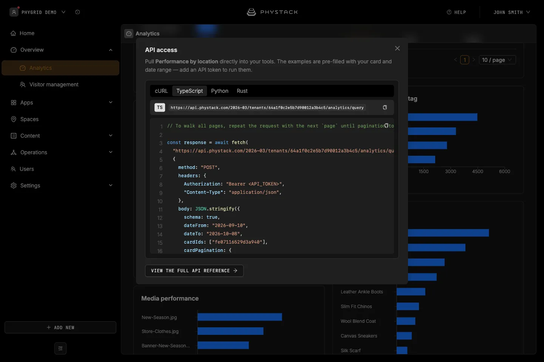Copy the TypeScript code snippet
This screenshot has height=362, width=544.
386,126
